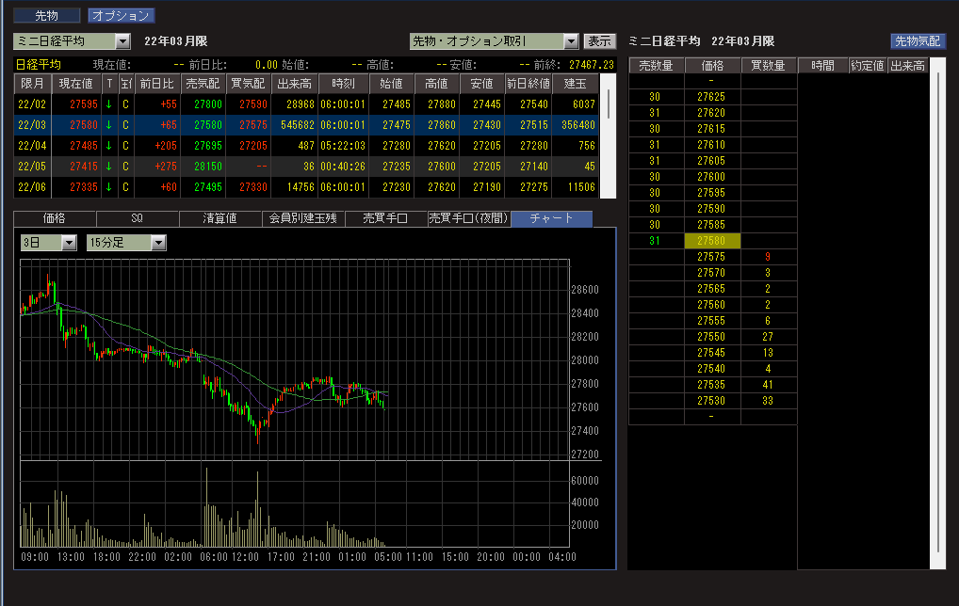
Task: Switch to the オプション (options) view
Action: tap(121, 16)
